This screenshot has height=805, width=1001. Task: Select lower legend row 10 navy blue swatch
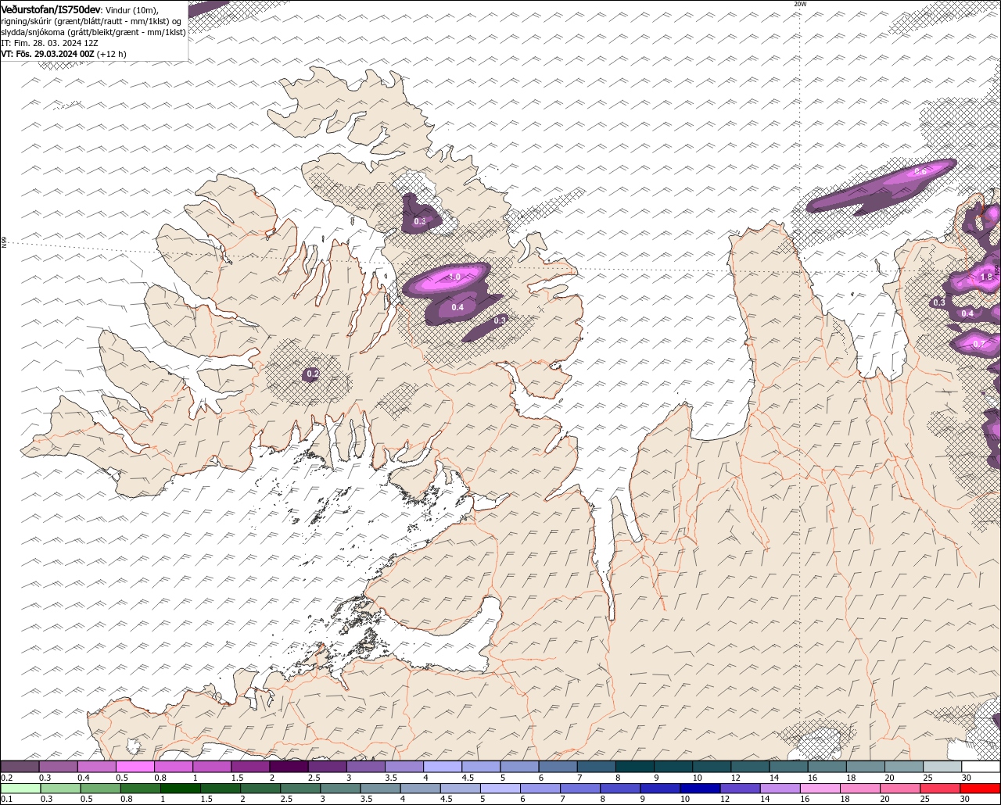(x=701, y=789)
